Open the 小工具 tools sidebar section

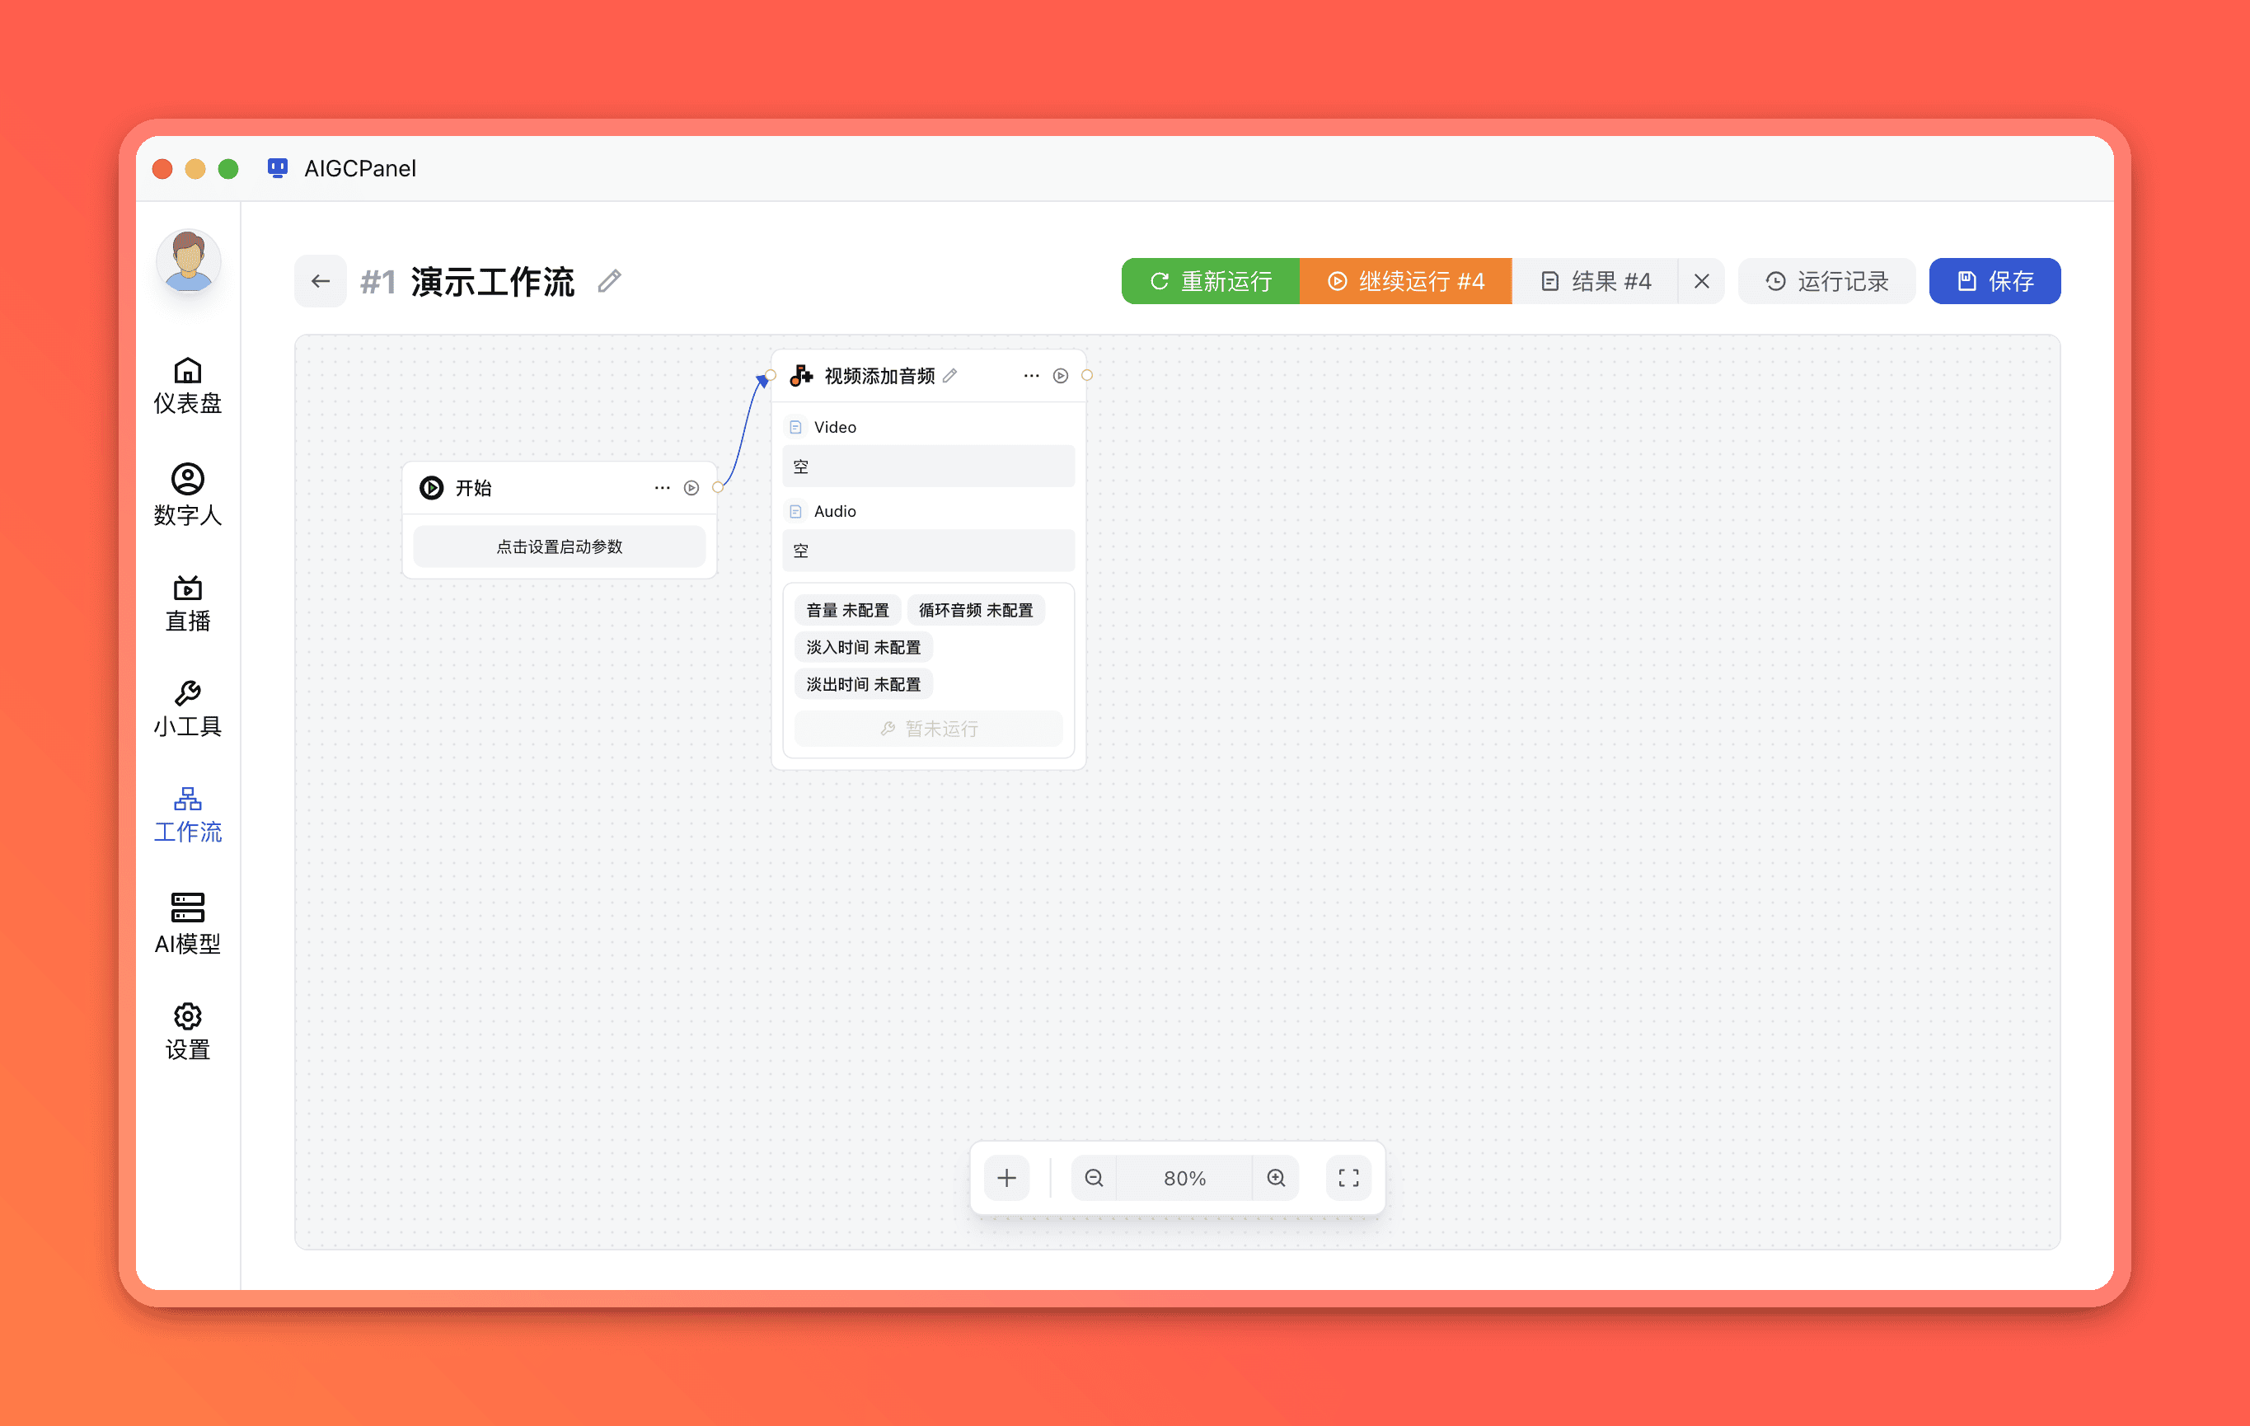click(x=188, y=711)
